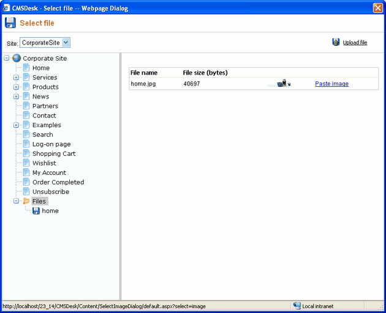Expand the Examples tree node

coord(16,125)
